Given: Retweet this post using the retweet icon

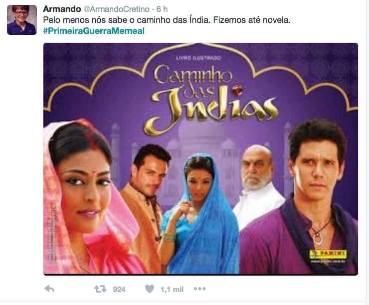Looking at the screenshot, I should point(100,289).
